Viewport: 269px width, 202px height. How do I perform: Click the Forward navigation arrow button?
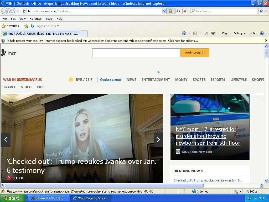12,11
